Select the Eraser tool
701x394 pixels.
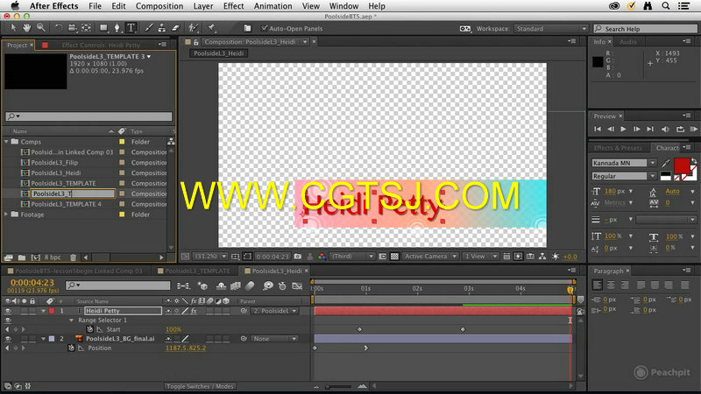(x=176, y=28)
